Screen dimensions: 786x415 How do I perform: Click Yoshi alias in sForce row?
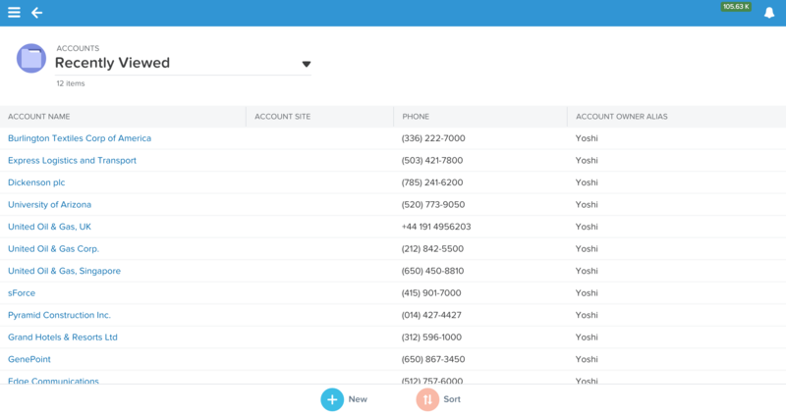point(587,292)
